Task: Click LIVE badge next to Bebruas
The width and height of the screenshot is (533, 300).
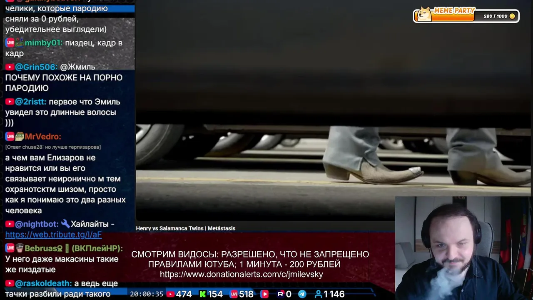Action: [x=10, y=248]
